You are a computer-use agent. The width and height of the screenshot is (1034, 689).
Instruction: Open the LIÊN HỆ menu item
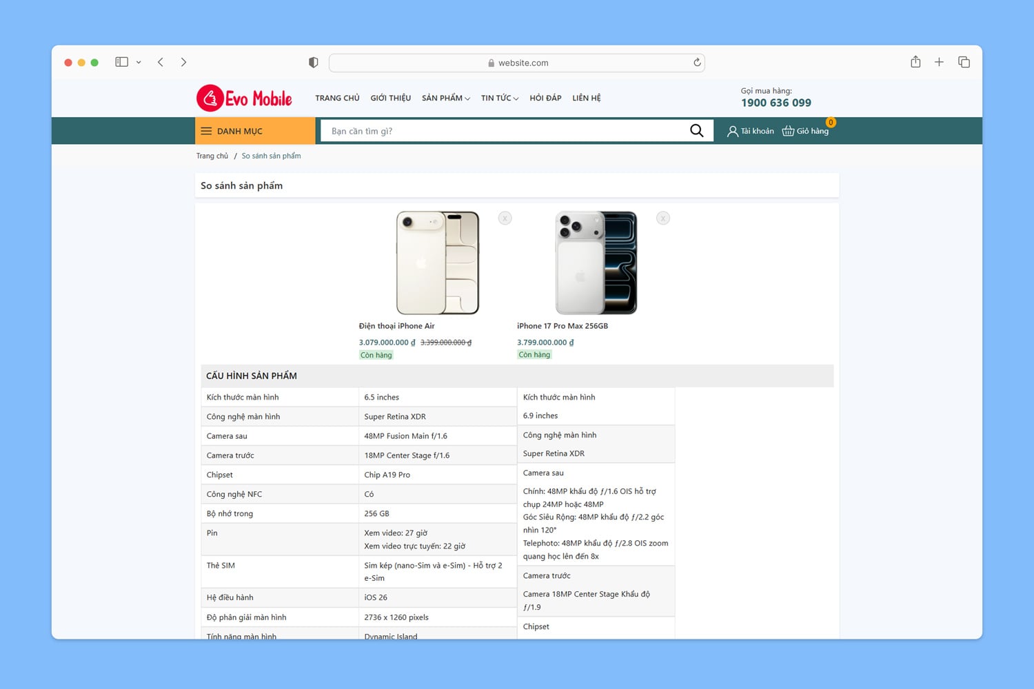click(586, 98)
